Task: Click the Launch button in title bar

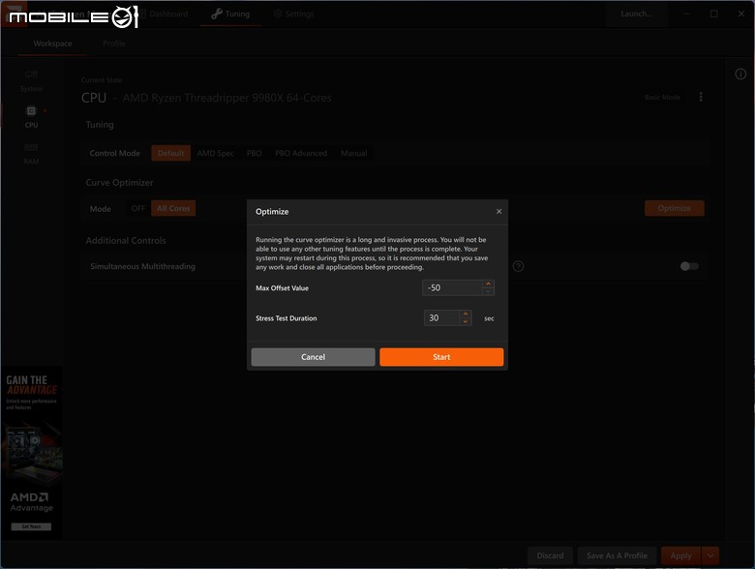Action: pos(636,14)
